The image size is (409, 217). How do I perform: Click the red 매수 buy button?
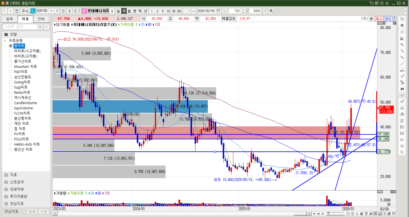(x=379, y=19)
